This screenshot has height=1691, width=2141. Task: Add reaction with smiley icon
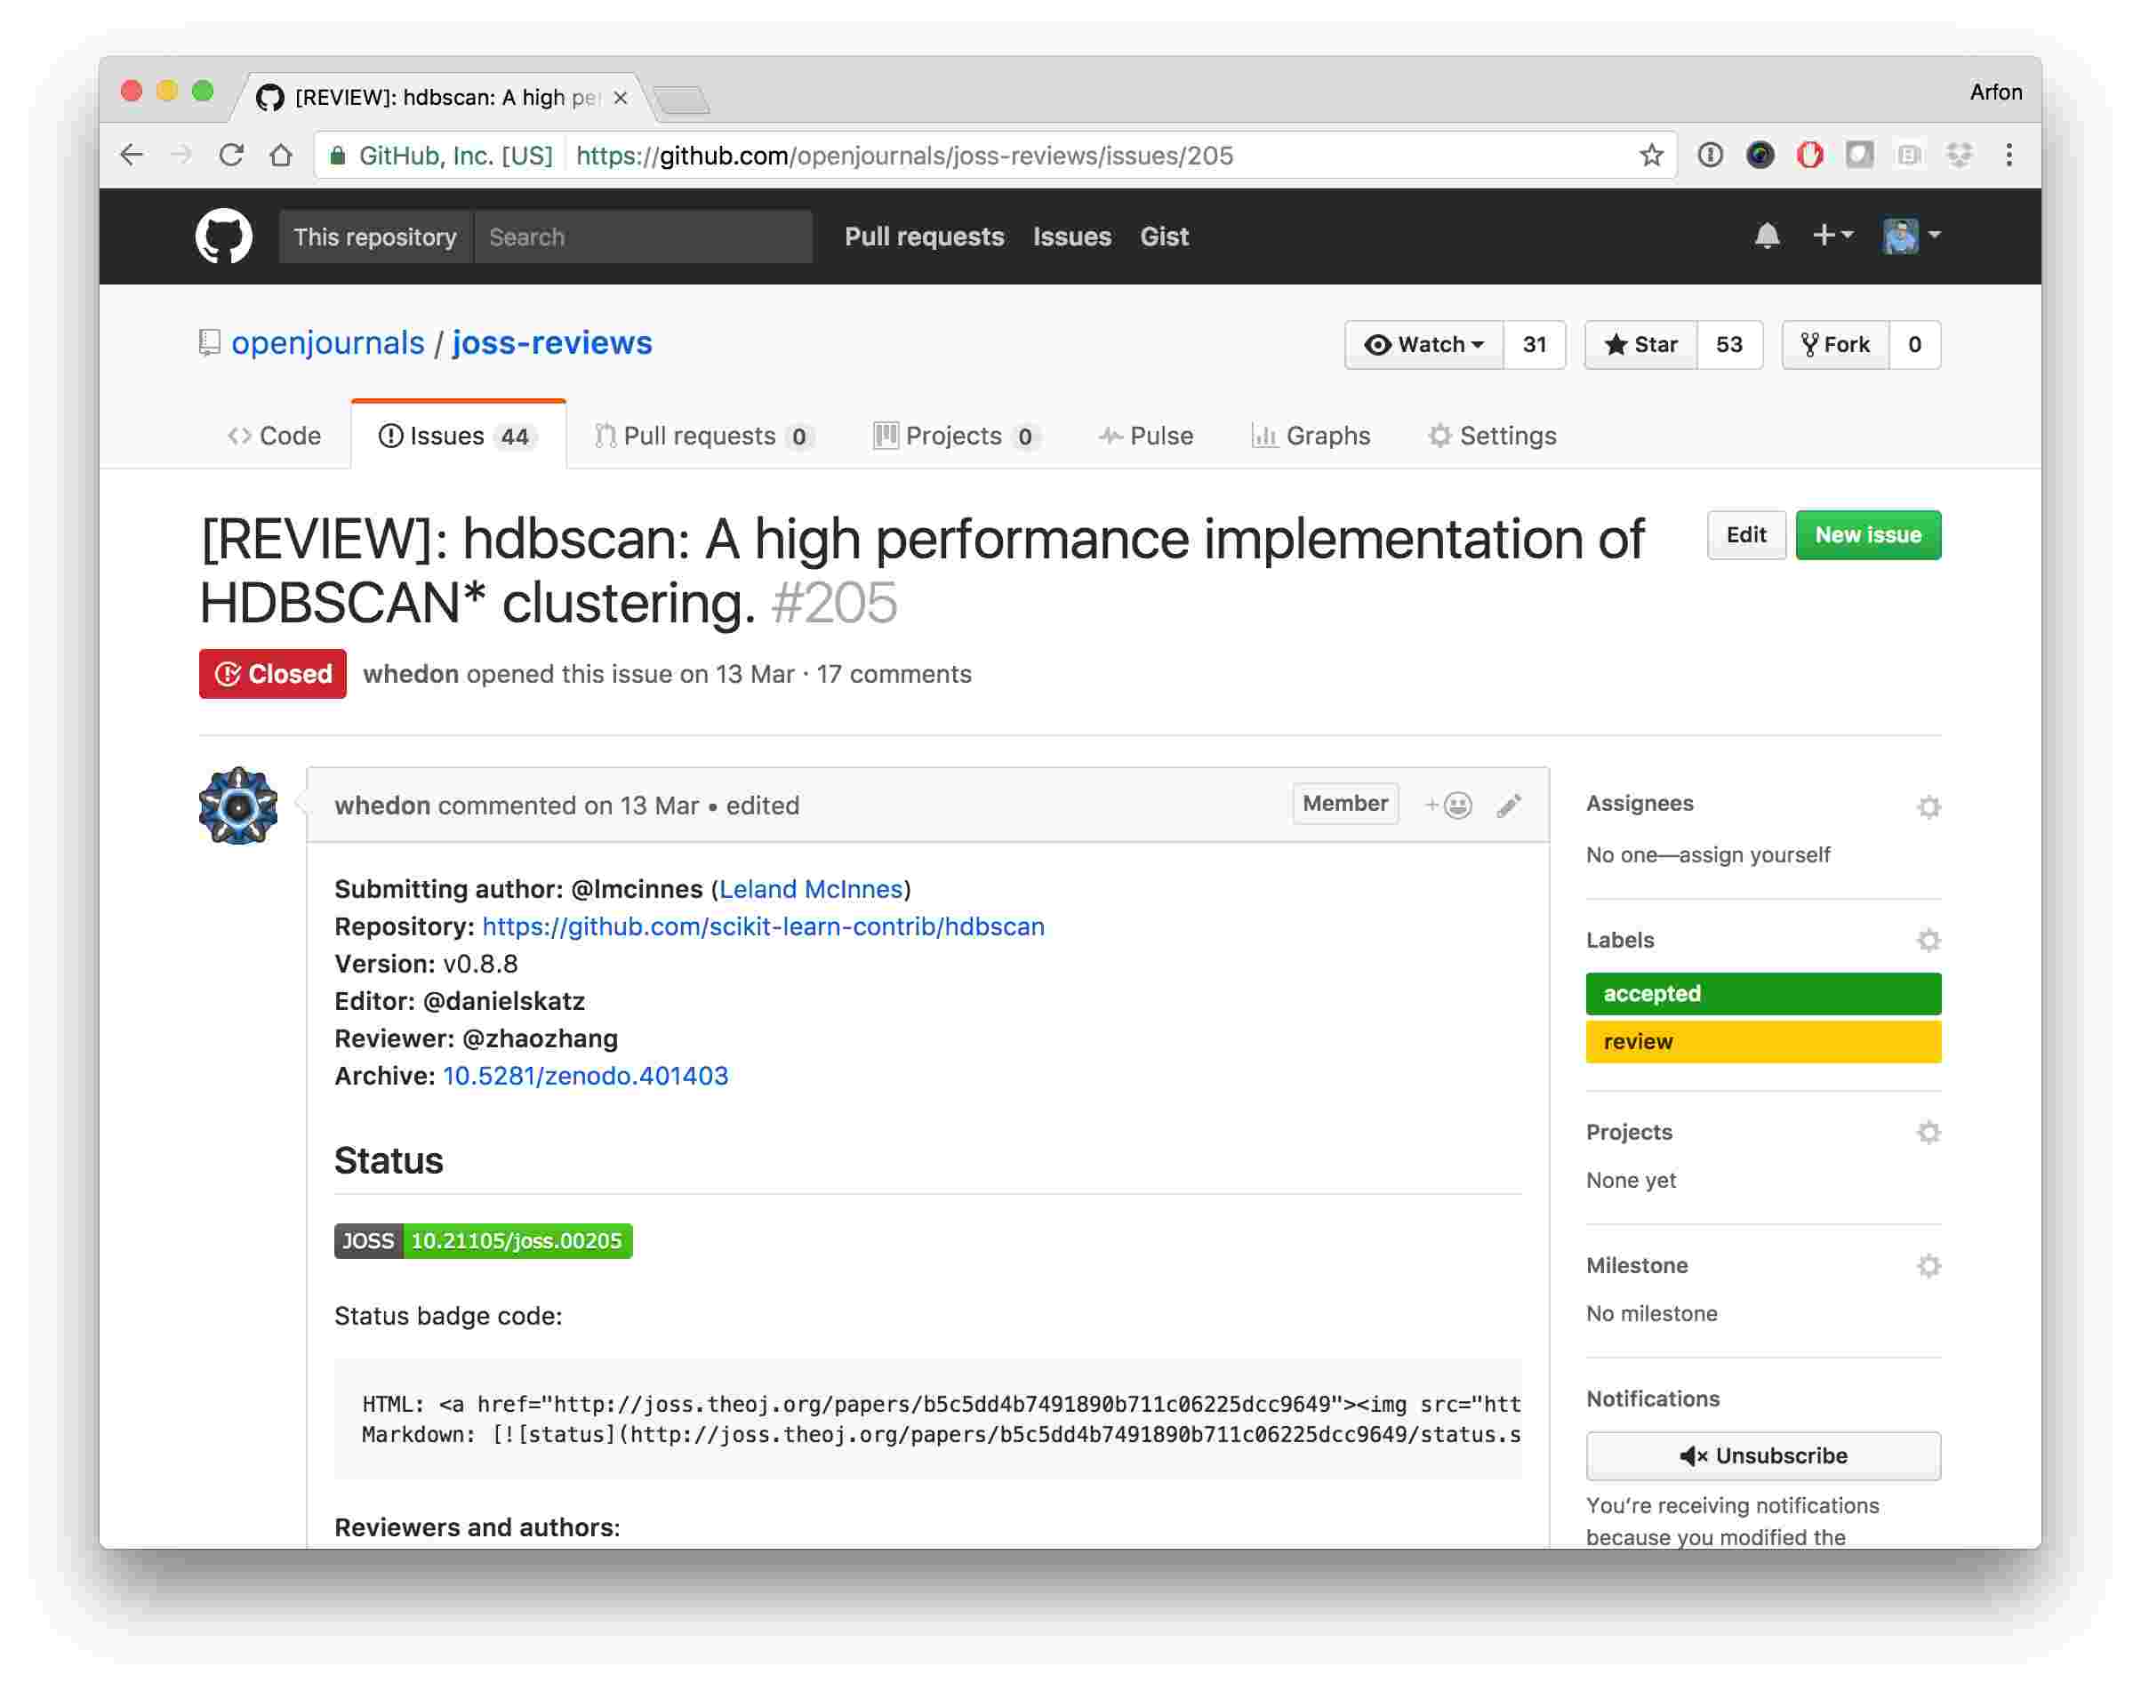(x=1448, y=805)
